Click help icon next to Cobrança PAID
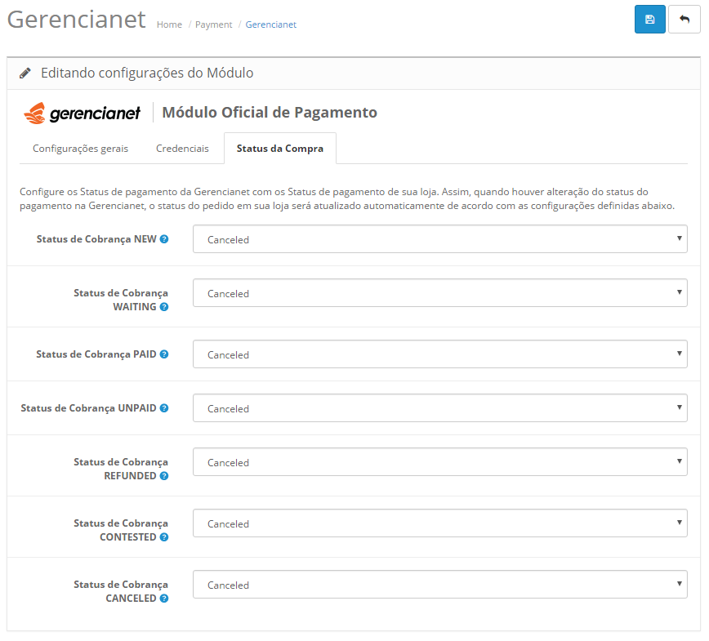The height and width of the screenshot is (641, 709). tap(164, 354)
